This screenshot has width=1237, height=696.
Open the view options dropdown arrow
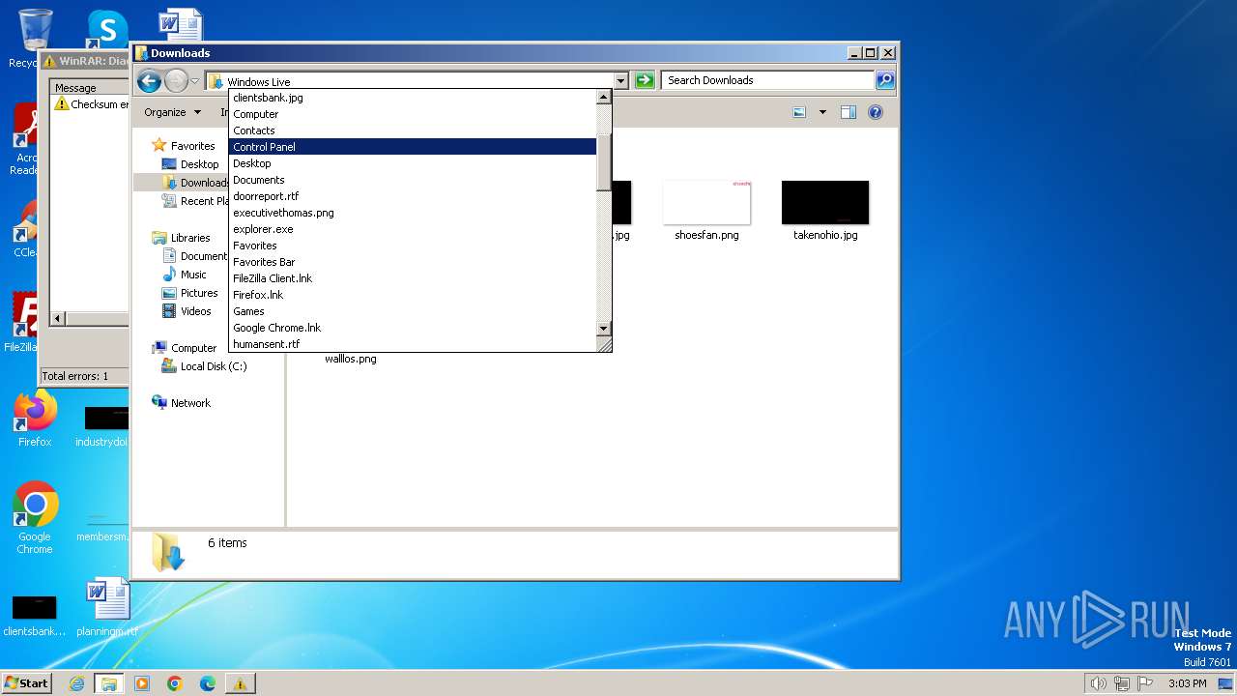coord(822,112)
